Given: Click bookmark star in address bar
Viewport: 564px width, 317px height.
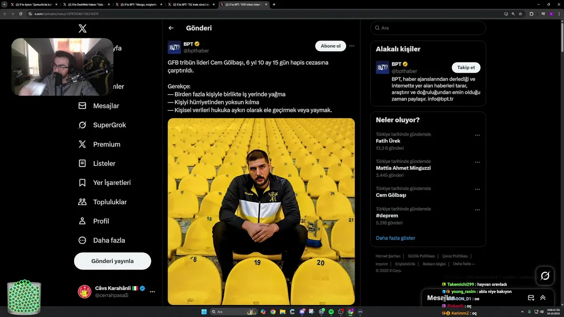Looking at the screenshot, I should (520, 14).
